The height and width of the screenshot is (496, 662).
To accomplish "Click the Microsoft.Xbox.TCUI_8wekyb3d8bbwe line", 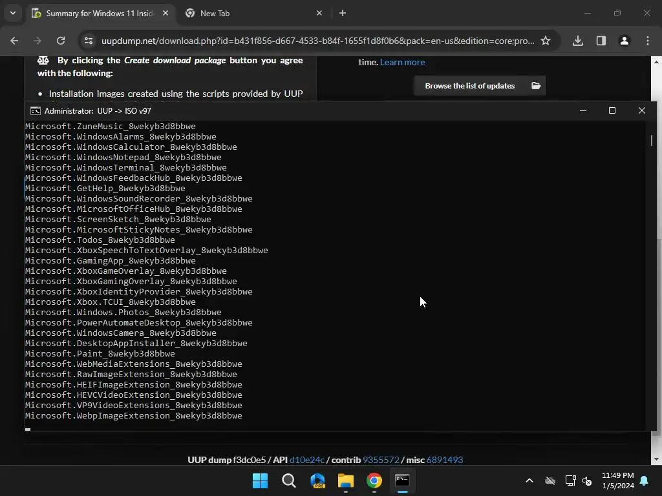I will [110, 302].
